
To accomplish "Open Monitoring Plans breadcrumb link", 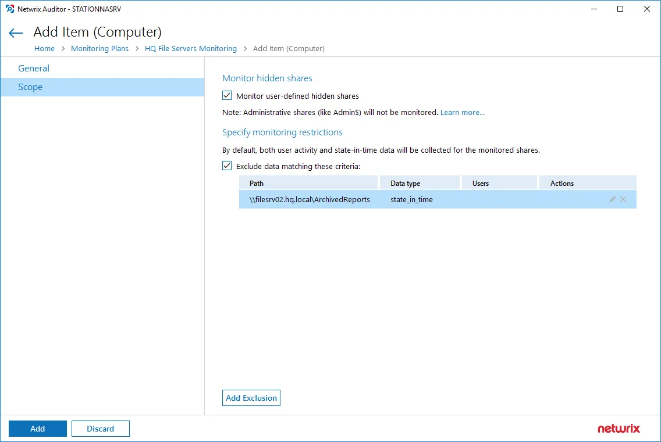I will 99,48.
